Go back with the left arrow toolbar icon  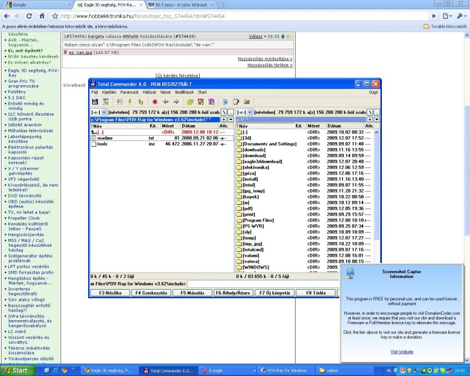(166, 102)
